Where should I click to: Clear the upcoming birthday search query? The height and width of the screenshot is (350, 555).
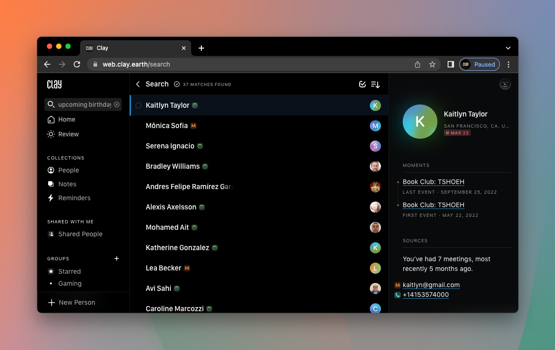[x=117, y=104]
